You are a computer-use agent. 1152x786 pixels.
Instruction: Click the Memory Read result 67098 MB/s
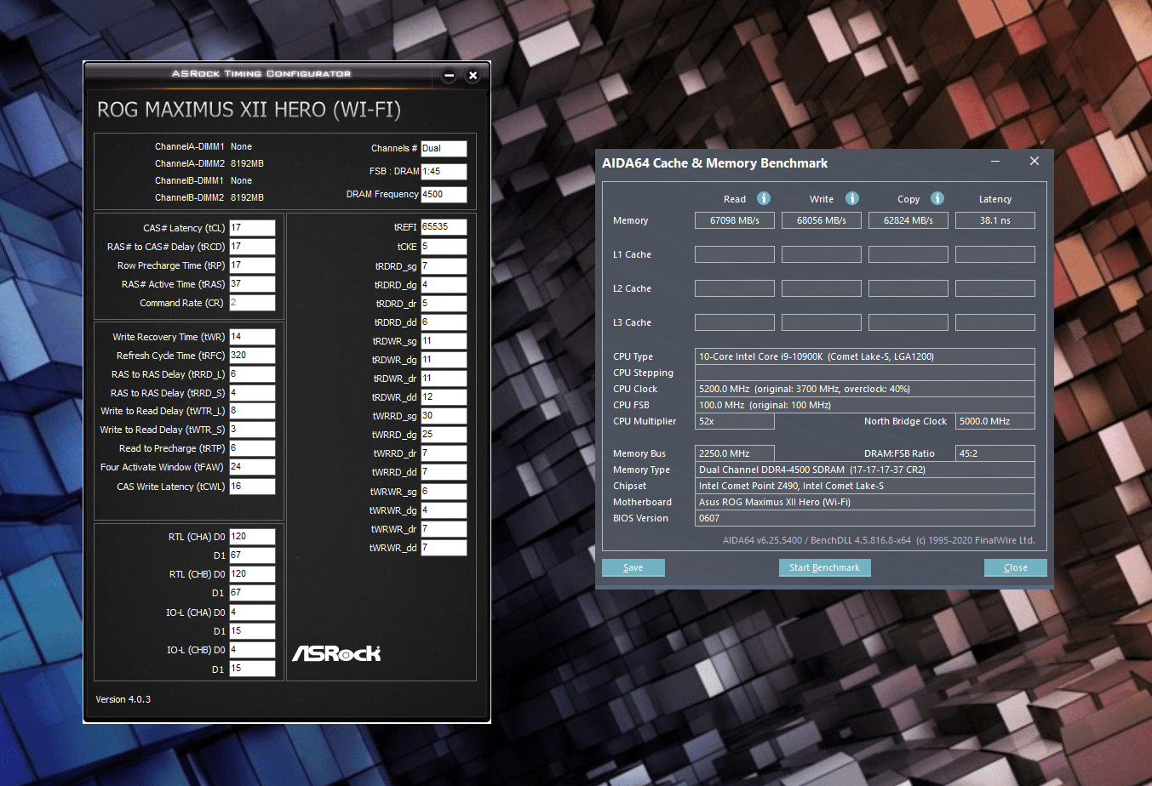735,220
